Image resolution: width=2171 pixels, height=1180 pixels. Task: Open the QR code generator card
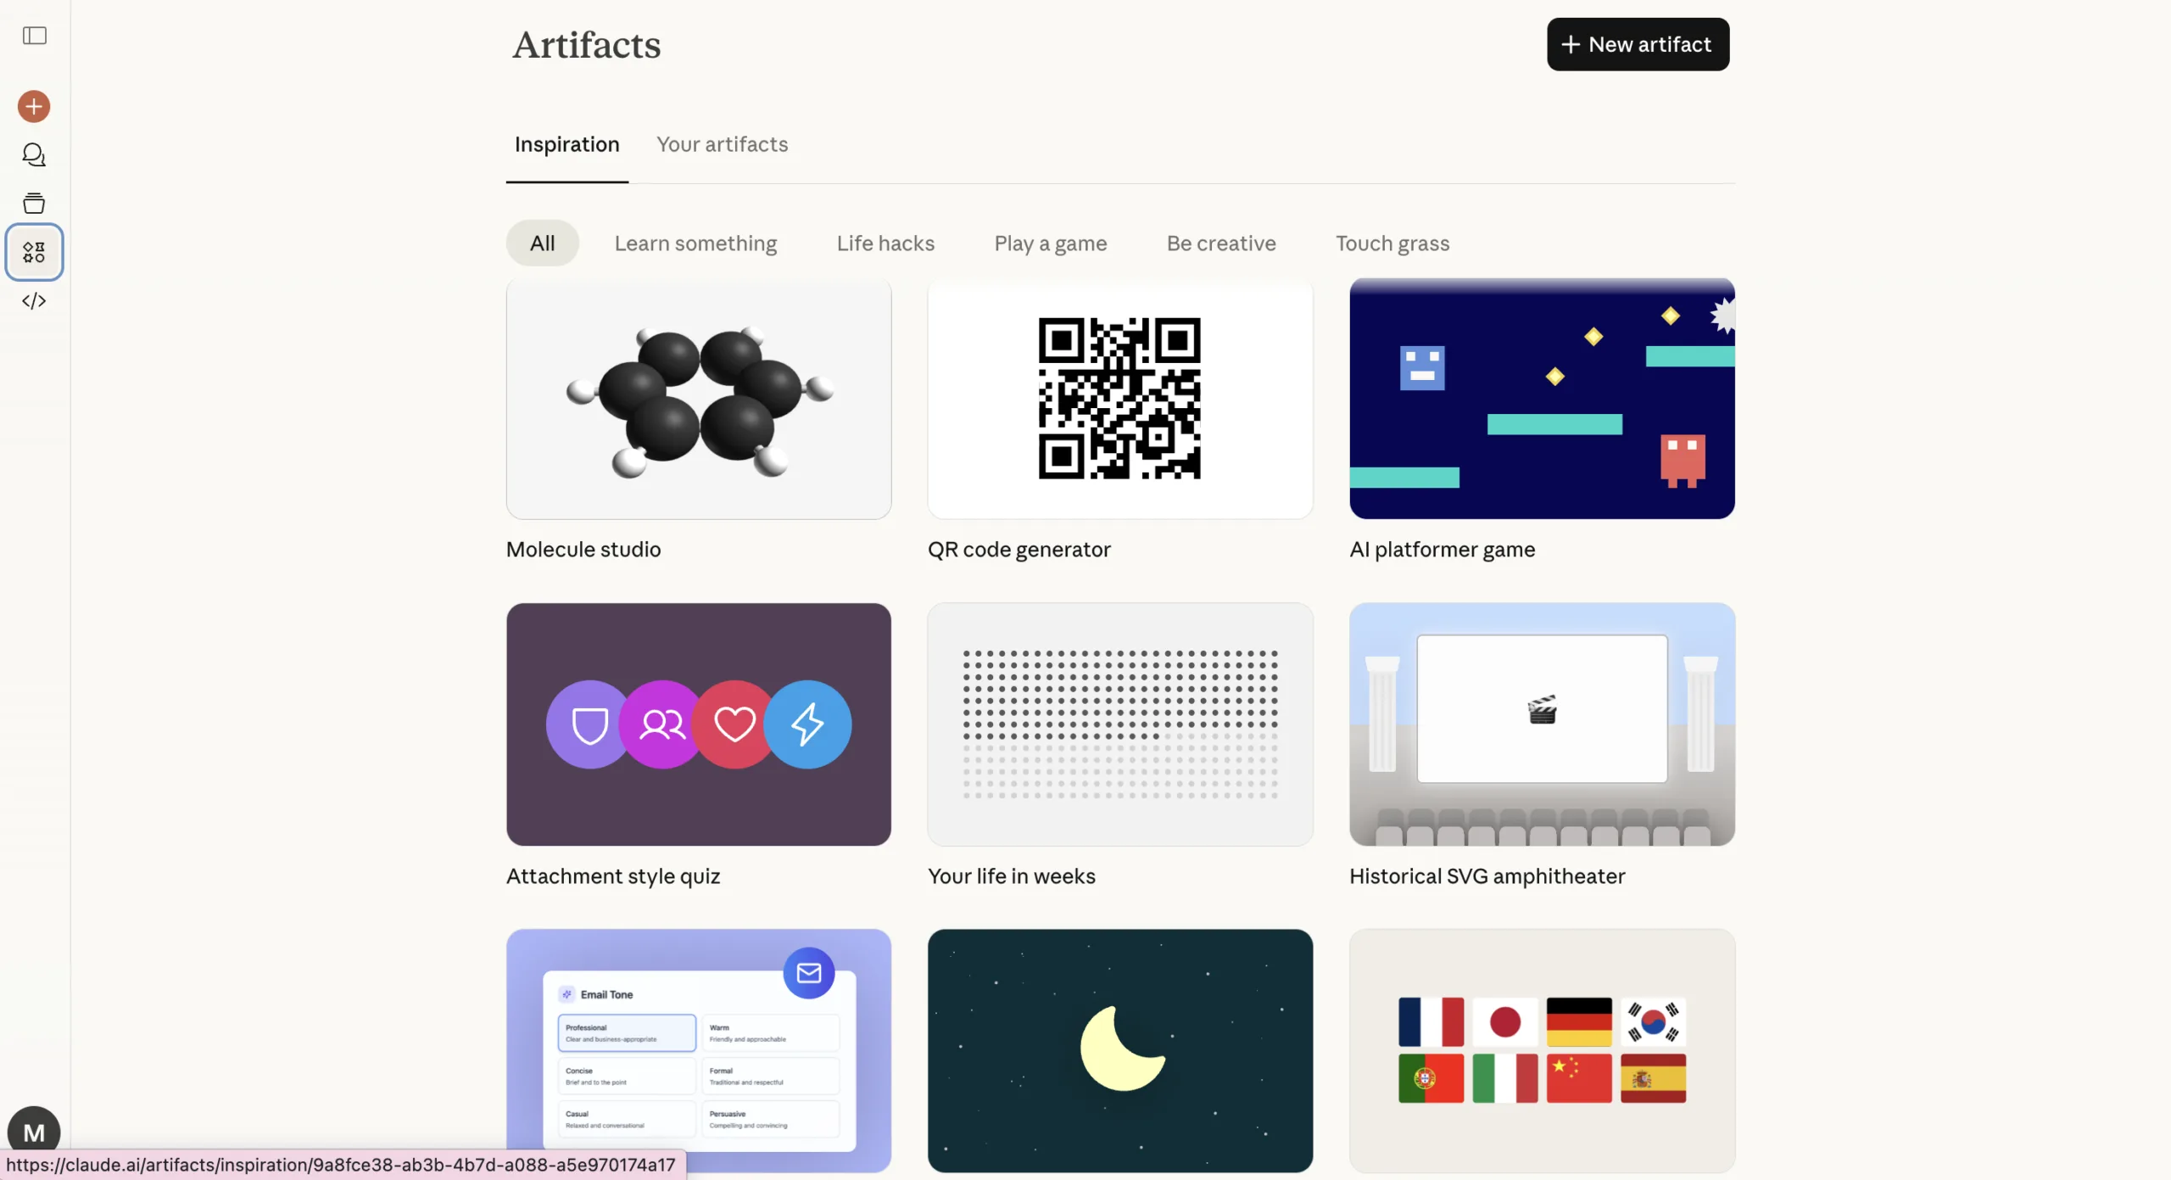(1119, 399)
